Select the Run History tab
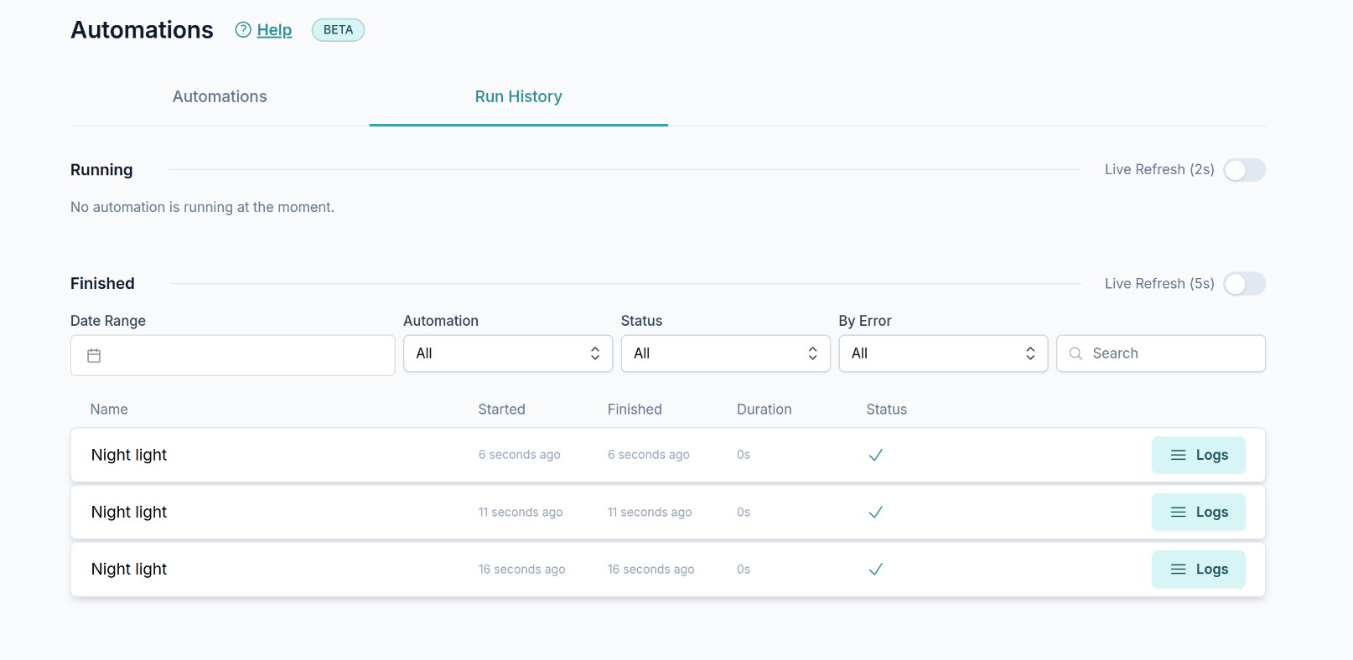 point(518,96)
